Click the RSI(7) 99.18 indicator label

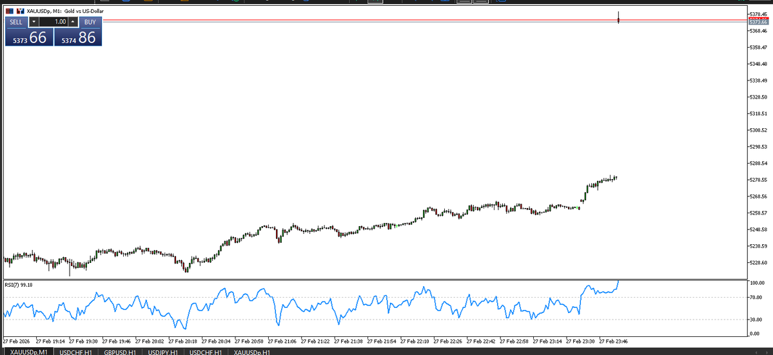click(19, 285)
